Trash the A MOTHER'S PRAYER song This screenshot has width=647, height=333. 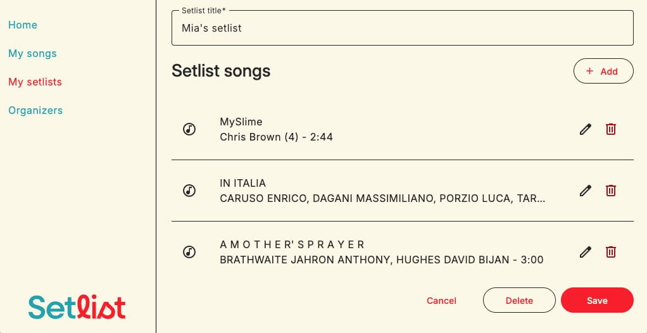611,252
